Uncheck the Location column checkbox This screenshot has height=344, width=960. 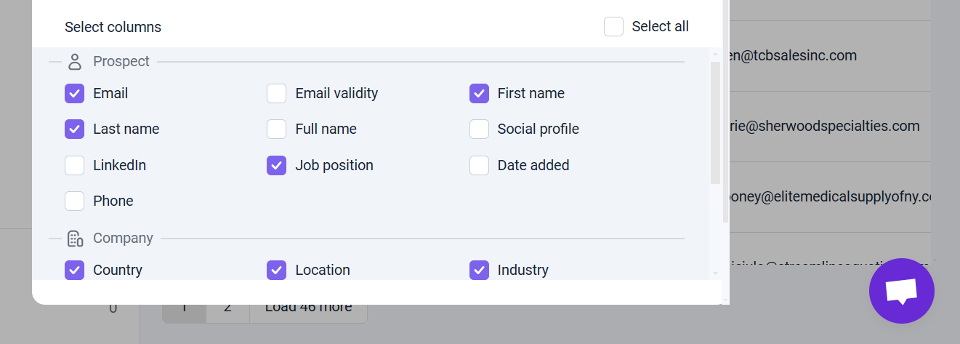tap(276, 270)
